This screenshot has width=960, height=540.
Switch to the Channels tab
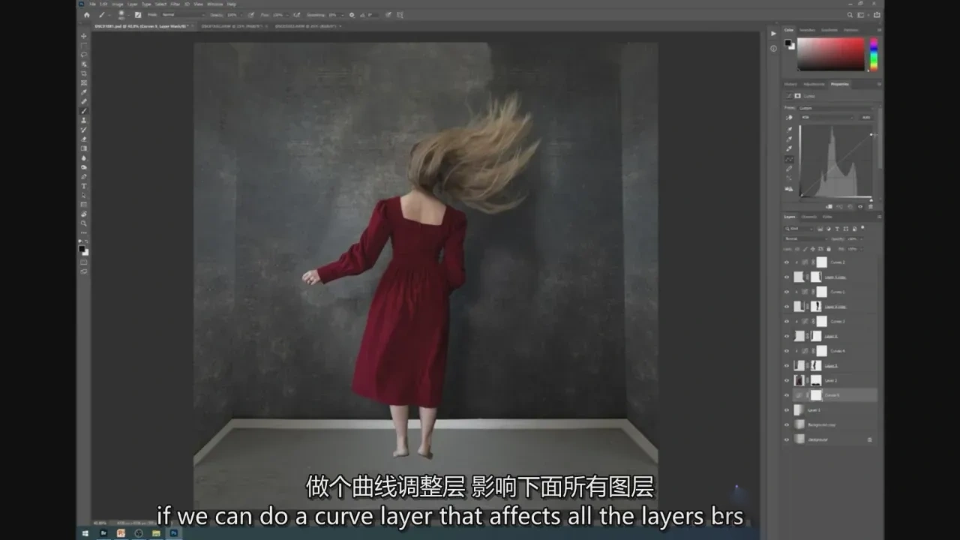(809, 217)
